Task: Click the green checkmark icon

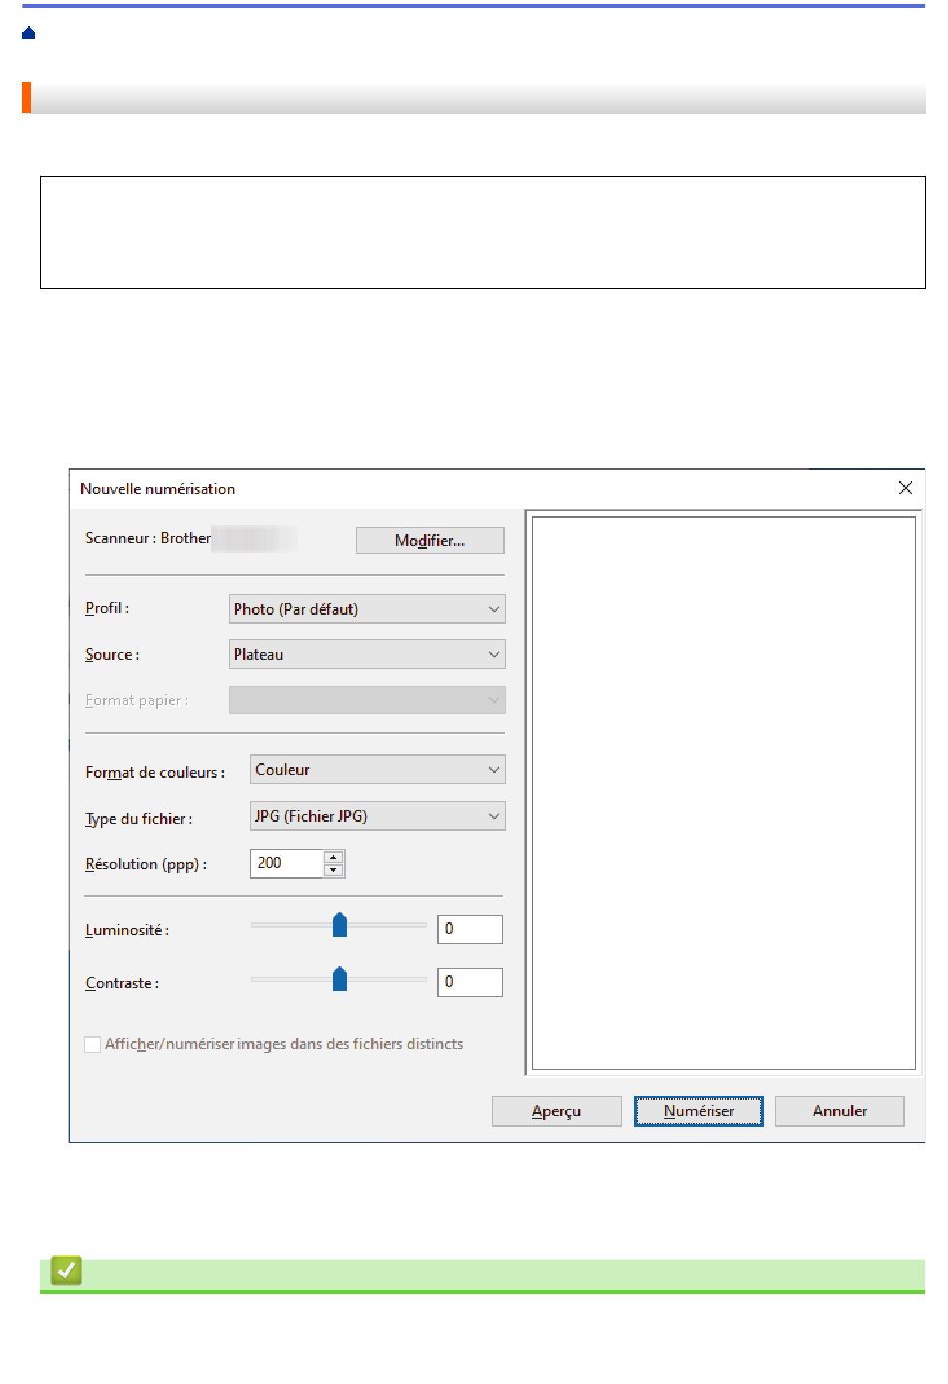Action: tap(66, 1270)
